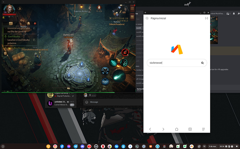
Task: Open the Via browser home button
Action: (177, 129)
